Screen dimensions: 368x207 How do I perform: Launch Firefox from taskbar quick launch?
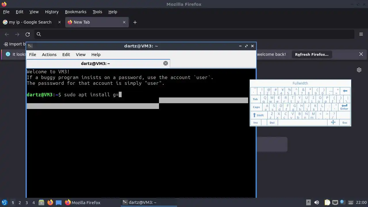pos(50,202)
